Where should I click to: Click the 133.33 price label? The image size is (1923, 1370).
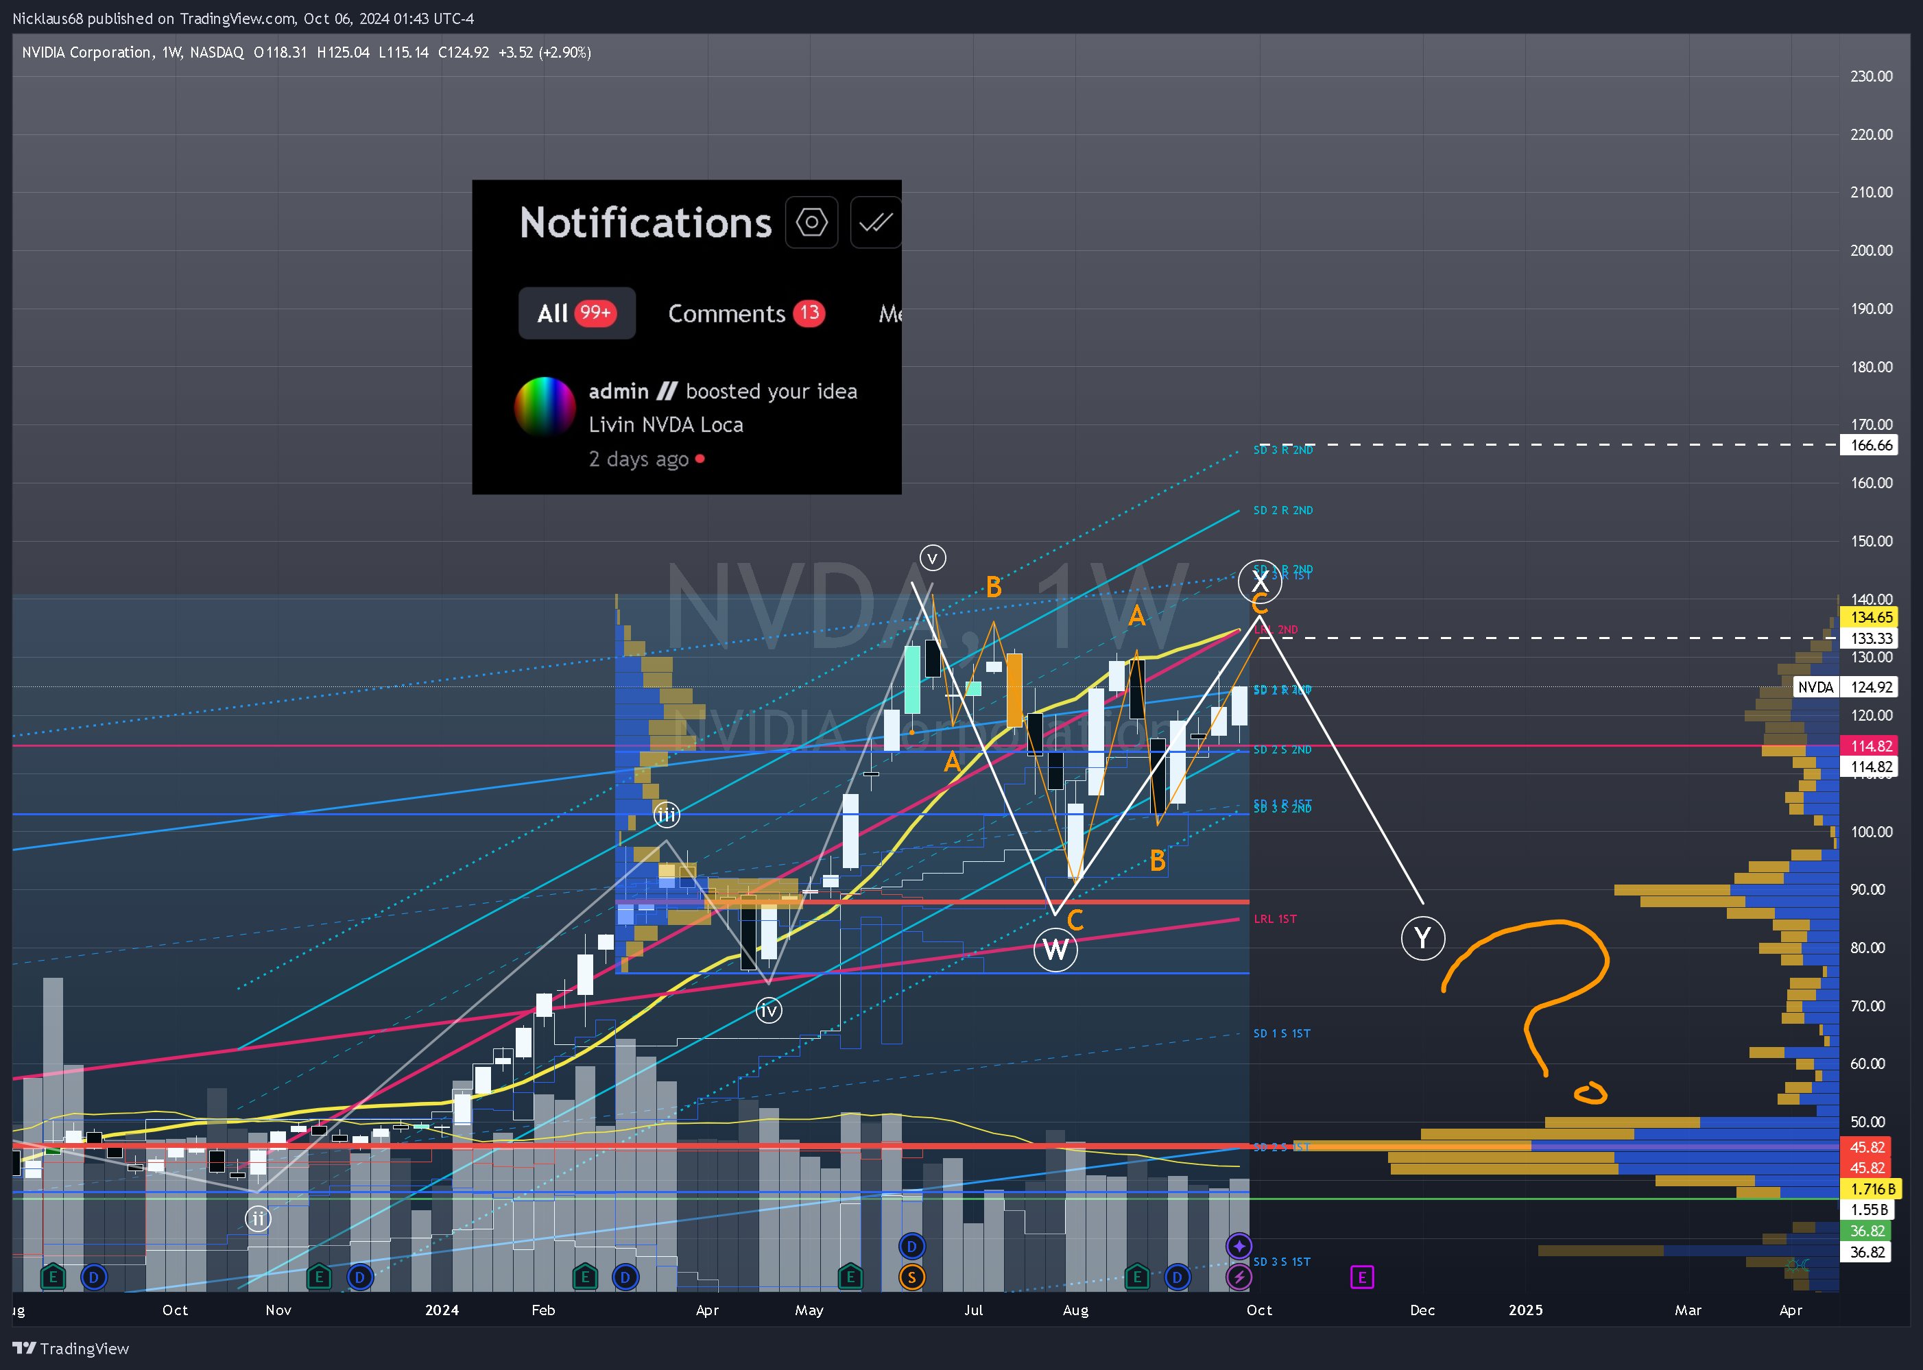[1868, 638]
